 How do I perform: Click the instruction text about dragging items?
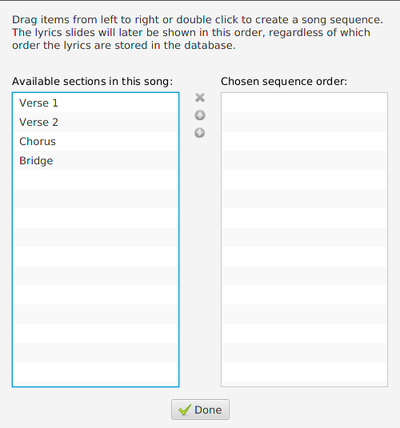[x=198, y=33]
